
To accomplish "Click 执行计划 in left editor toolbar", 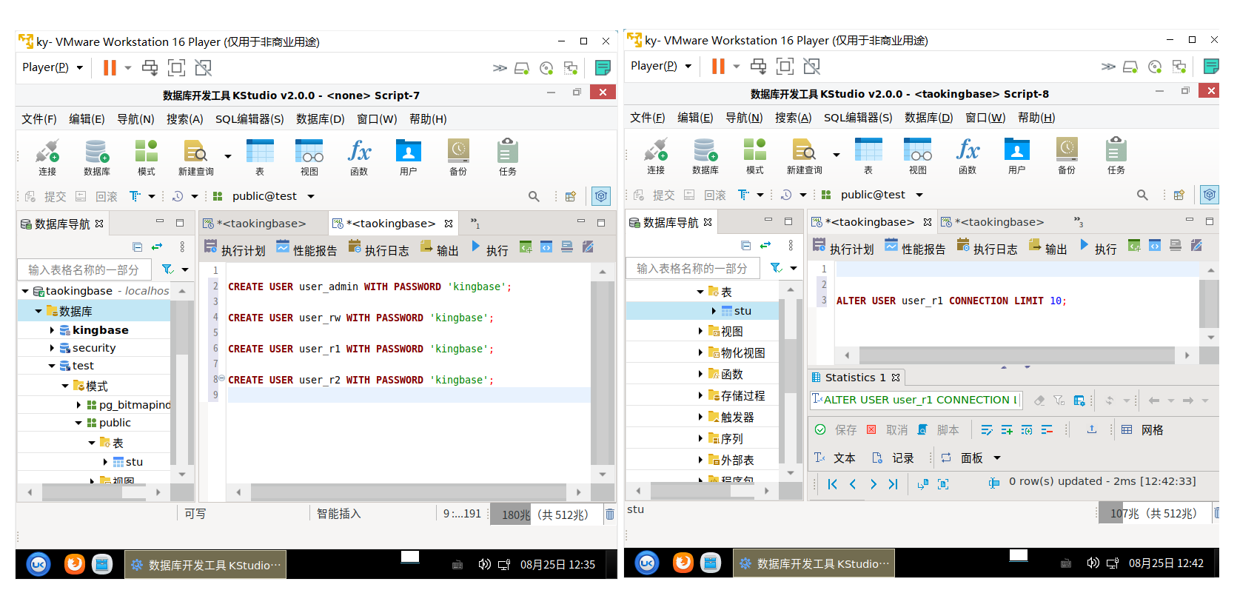I will click(235, 249).
